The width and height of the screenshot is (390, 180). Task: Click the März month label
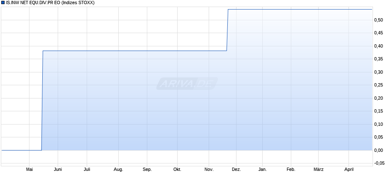pos(319,170)
